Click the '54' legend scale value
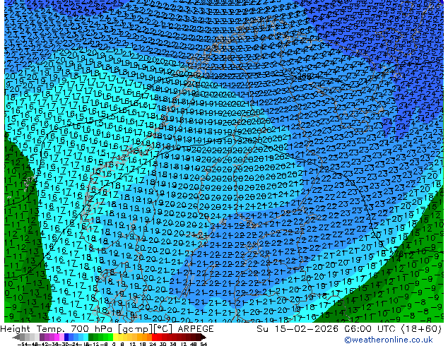 point(204,345)
